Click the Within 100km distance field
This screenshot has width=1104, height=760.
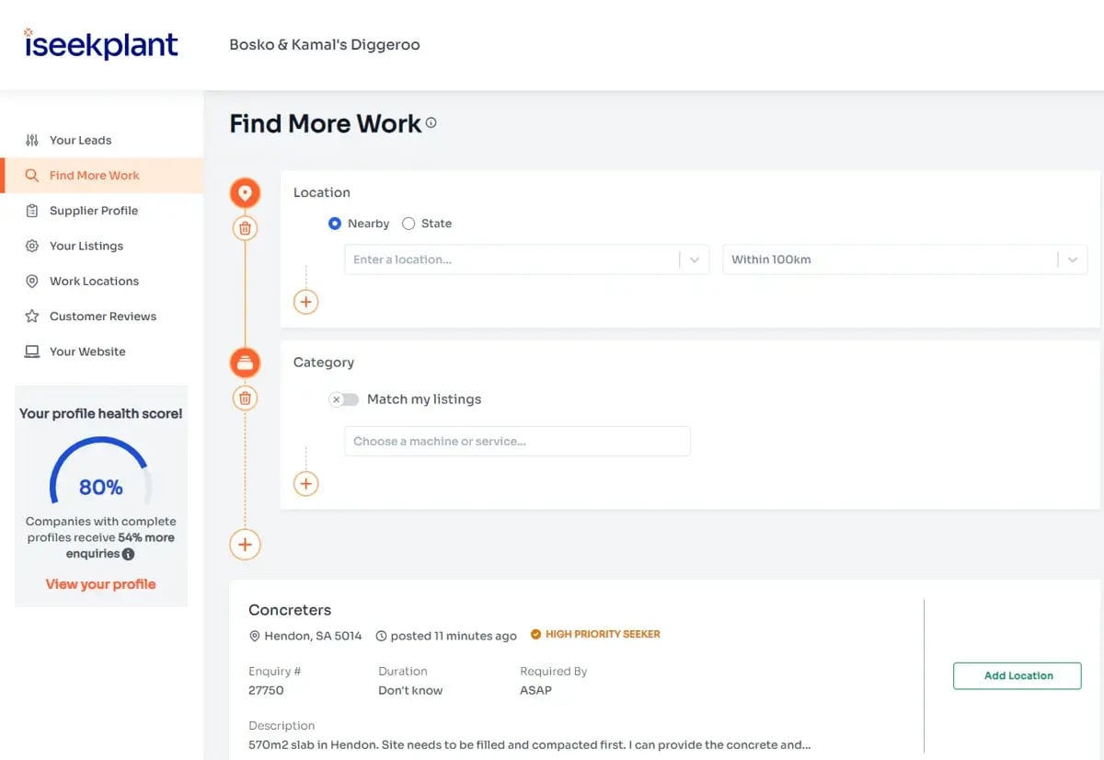905,259
